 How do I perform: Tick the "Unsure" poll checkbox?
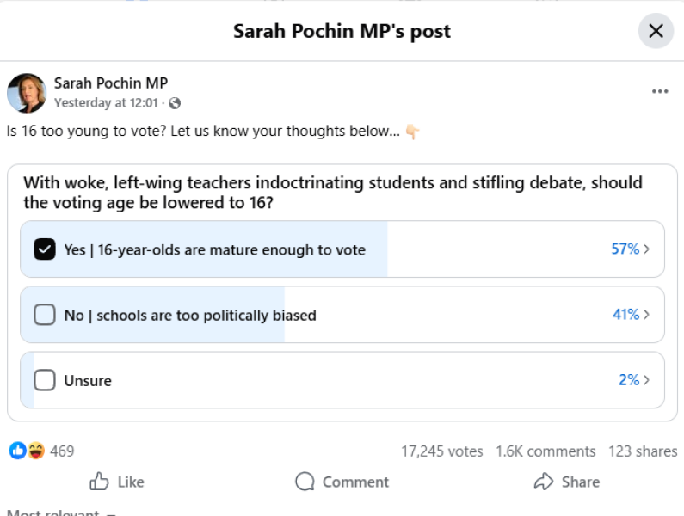pos(44,380)
